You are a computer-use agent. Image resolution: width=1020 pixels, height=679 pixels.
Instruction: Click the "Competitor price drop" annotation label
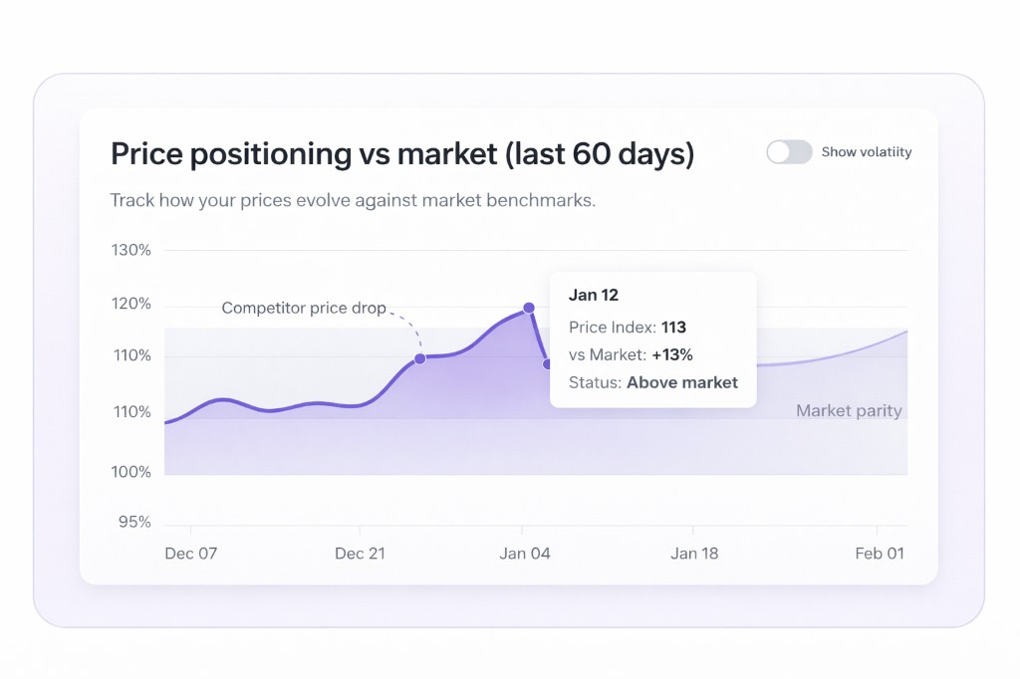[304, 309]
